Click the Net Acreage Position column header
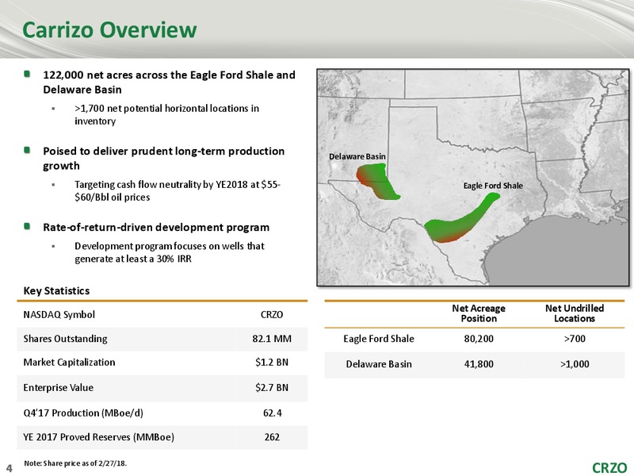634x476 pixels. (x=479, y=313)
